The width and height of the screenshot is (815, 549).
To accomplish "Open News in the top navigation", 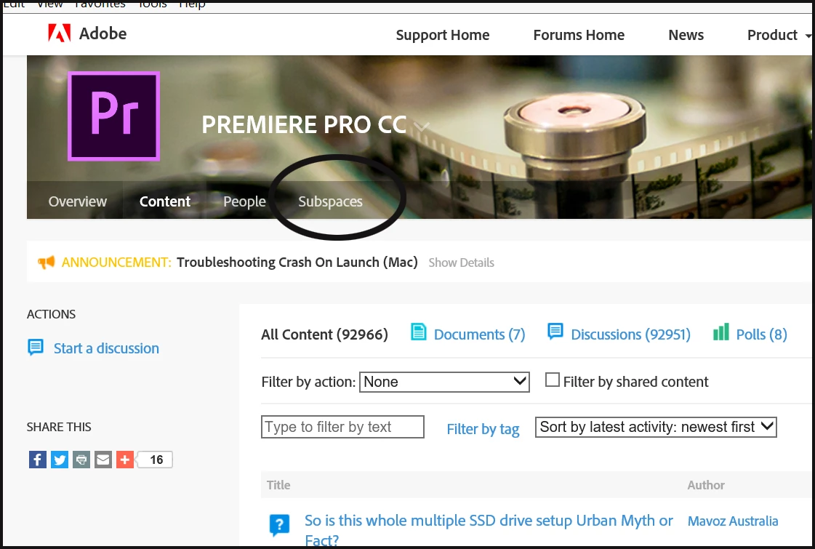I will (x=686, y=35).
